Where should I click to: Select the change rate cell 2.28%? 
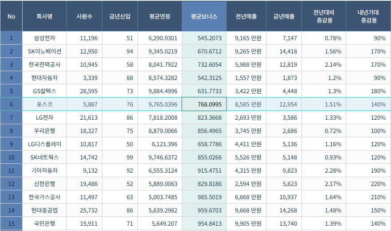324,170
